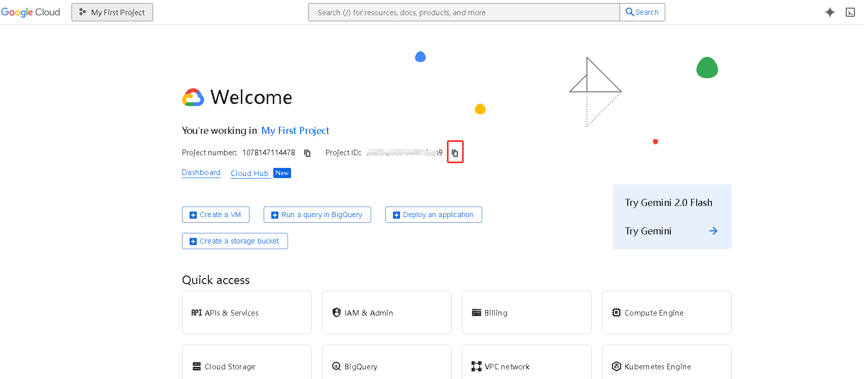Click the Try Gemini 2.0 Flash heading
This screenshot has width=864, height=379.
669,202
